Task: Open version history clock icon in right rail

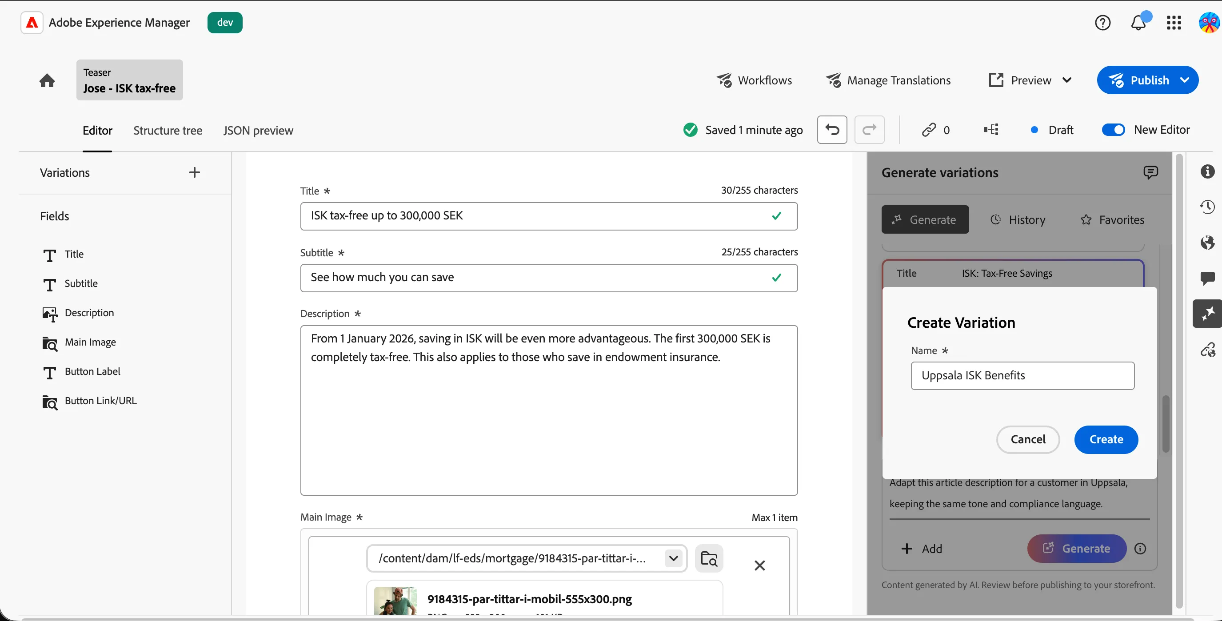Action: pyautogui.click(x=1207, y=207)
